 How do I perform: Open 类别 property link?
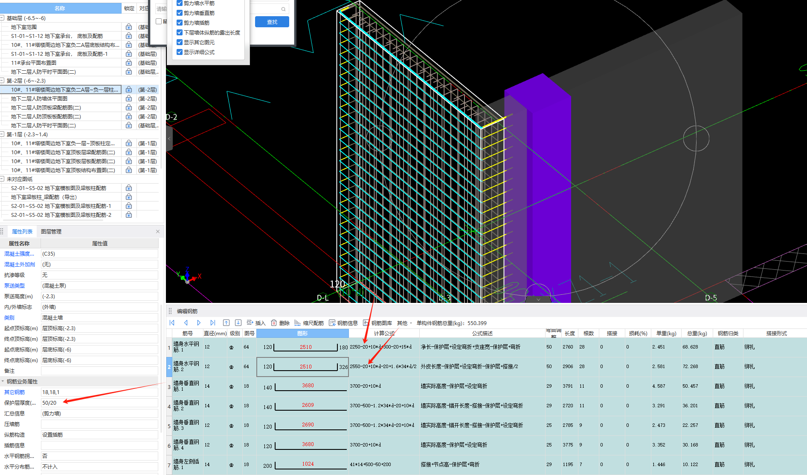pos(9,317)
